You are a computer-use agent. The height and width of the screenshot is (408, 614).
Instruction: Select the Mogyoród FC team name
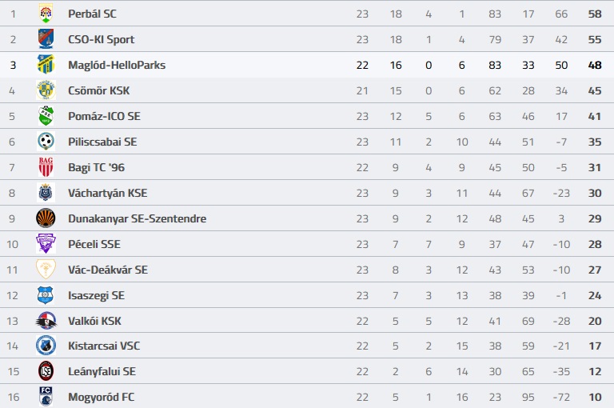point(101,397)
